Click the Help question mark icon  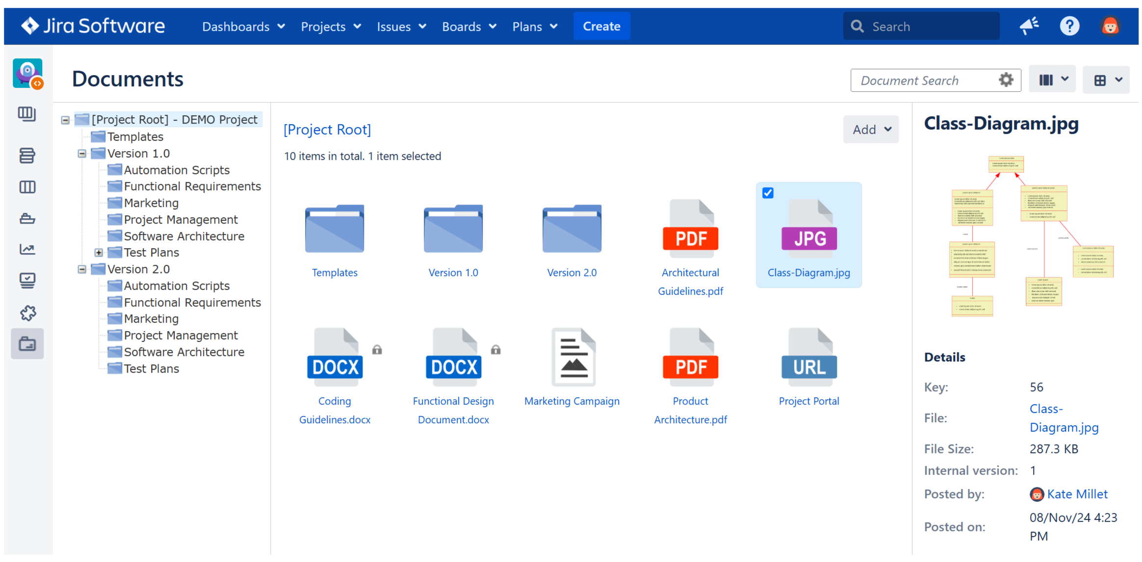pos(1069,26)
